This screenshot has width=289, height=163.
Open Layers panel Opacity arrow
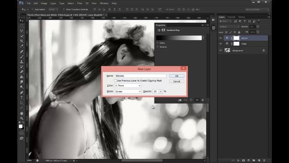click(x=258, y=27)
